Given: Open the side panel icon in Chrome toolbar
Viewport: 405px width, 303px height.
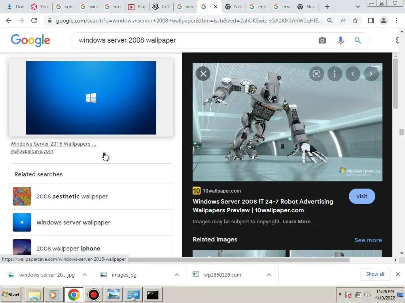Looking at the screenshot, I should pos(371,21).
